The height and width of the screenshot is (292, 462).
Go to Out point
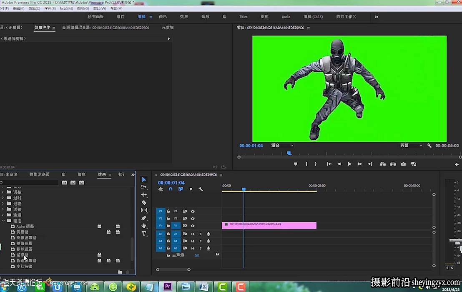(x=370, y=164)
